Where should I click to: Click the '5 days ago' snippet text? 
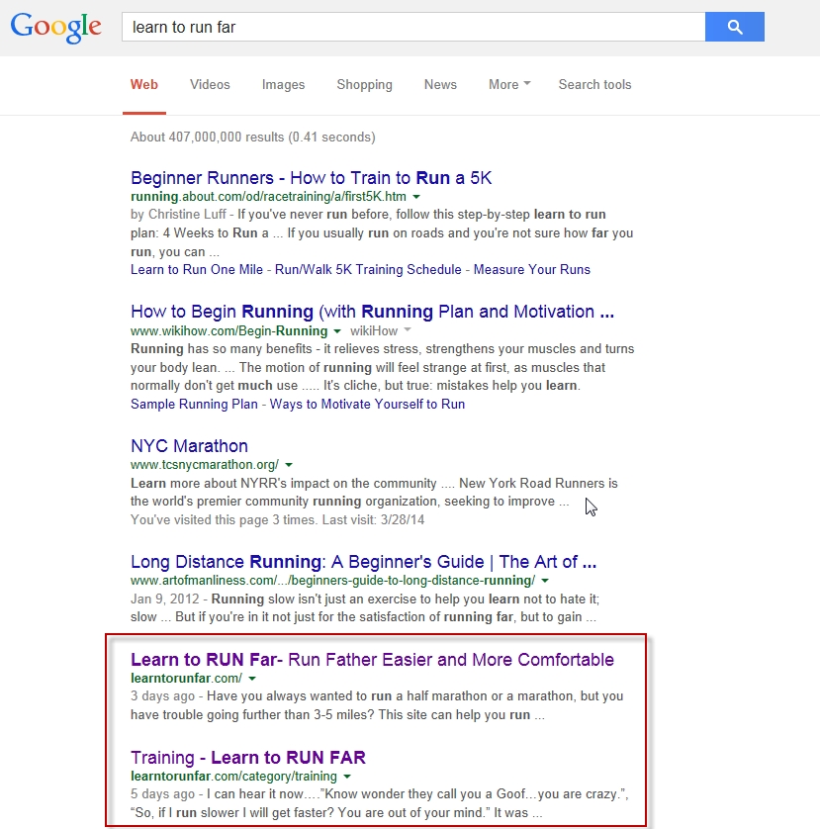(162, 794)
